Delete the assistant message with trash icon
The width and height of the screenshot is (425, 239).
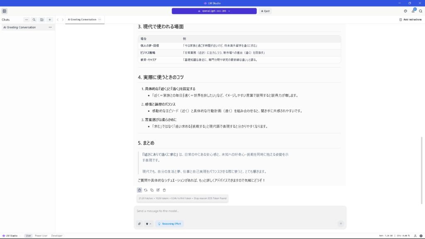click(x=164, y=190)
